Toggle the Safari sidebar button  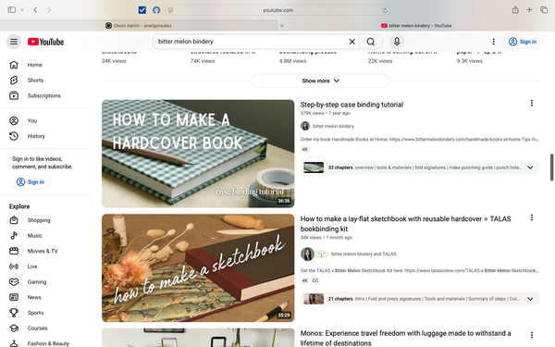12,10
